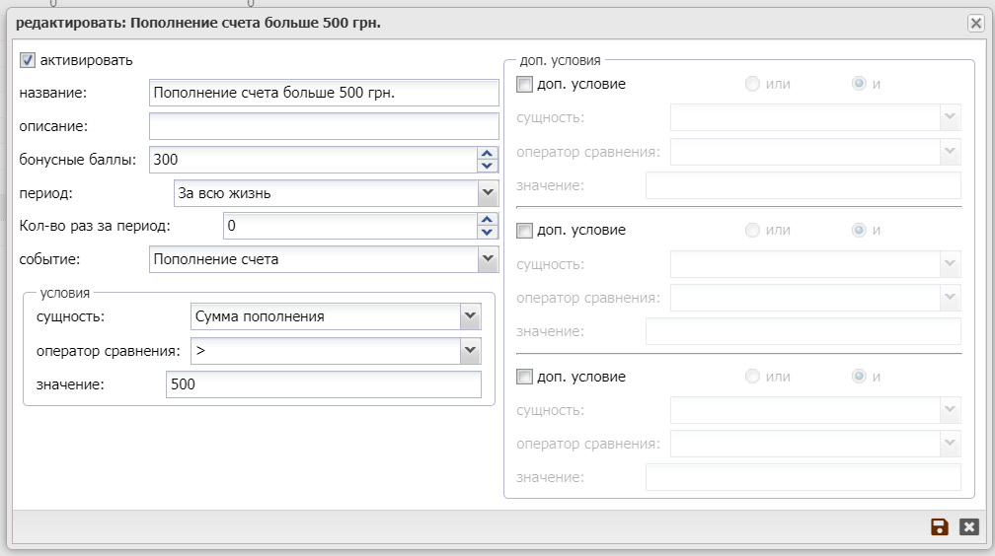Toggle the активировать checkbox

tap(28, 60)
